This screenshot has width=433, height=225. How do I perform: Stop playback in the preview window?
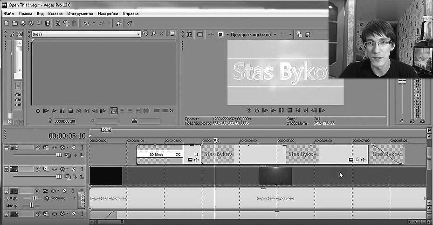[x=289, y=111]
